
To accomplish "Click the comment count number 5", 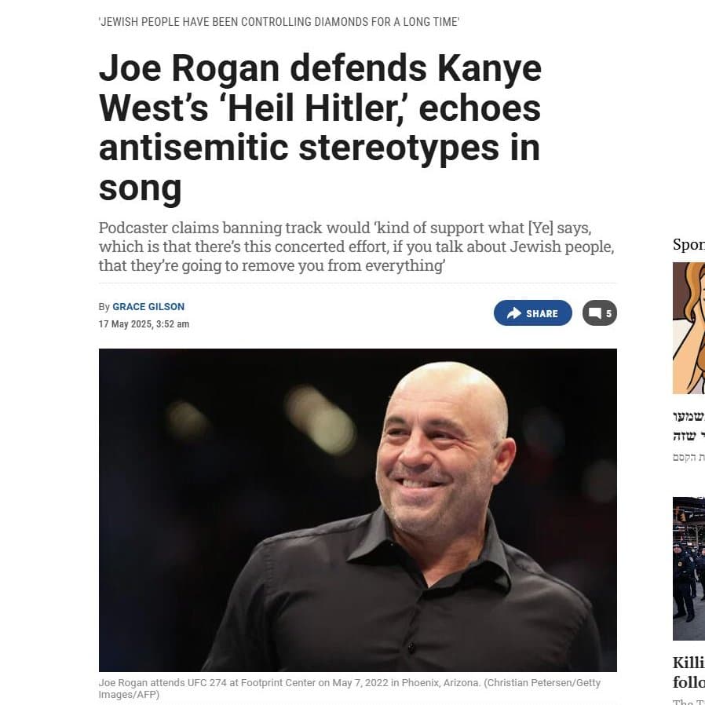I will click(x=608, y=314).
